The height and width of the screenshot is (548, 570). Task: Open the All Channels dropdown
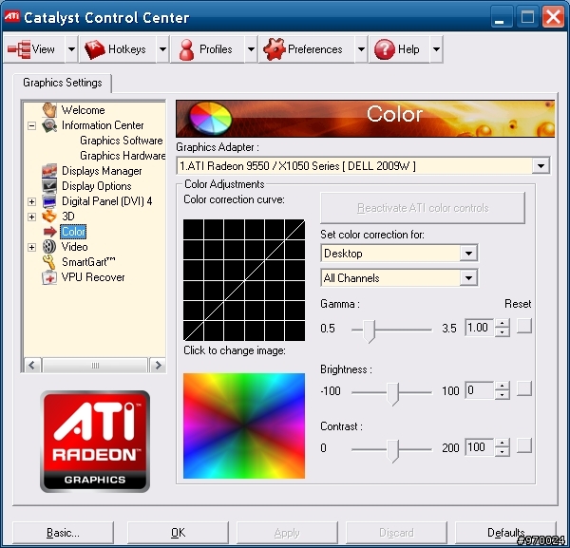pyautogui.click(x=468, y=278)
